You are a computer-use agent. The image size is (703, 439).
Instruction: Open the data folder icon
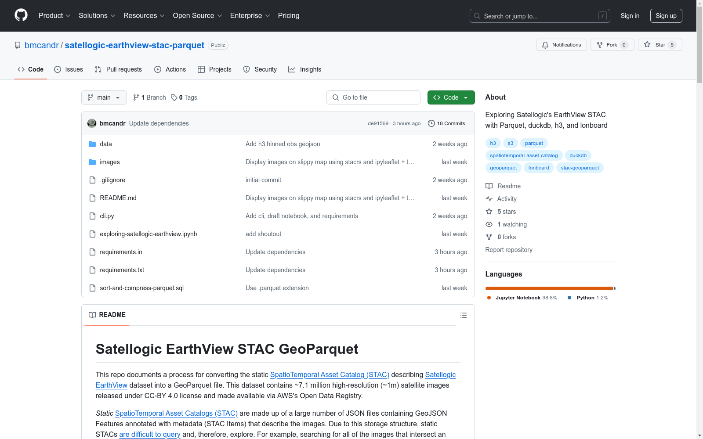92,144
